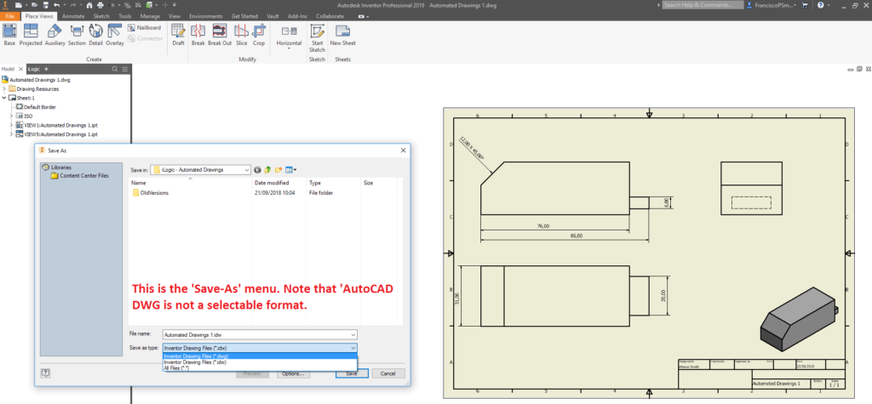This screenshot has width=872, height=404.
Task: Open the Save in folder dropdown
Action: (246, 169)
